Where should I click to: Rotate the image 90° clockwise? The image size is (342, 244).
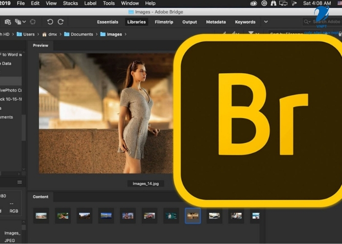click(61, 22)
